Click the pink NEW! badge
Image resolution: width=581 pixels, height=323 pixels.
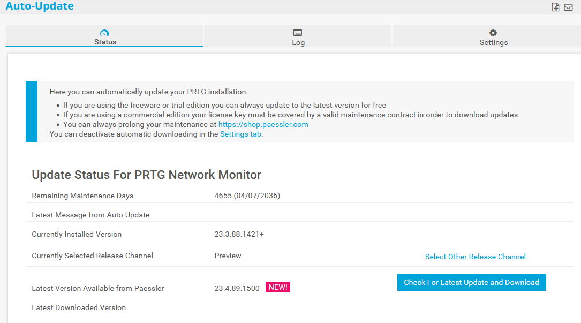tap(278, 288)
